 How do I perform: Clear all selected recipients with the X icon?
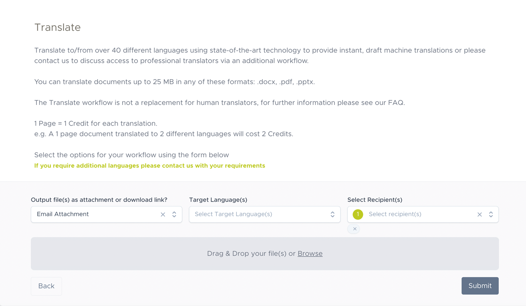[x=480, y=214]
